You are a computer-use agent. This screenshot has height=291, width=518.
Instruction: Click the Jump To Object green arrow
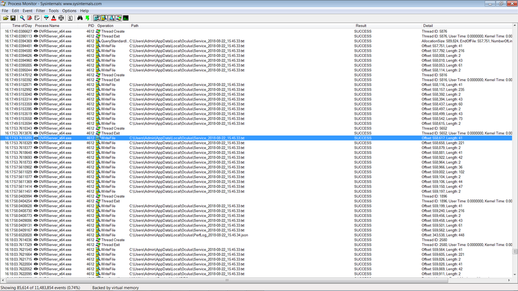(x=87, y=18)
